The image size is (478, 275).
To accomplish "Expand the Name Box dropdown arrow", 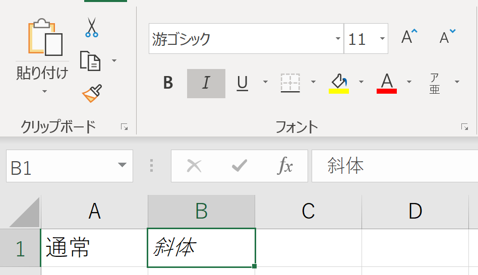I will [x=122, y=165].
